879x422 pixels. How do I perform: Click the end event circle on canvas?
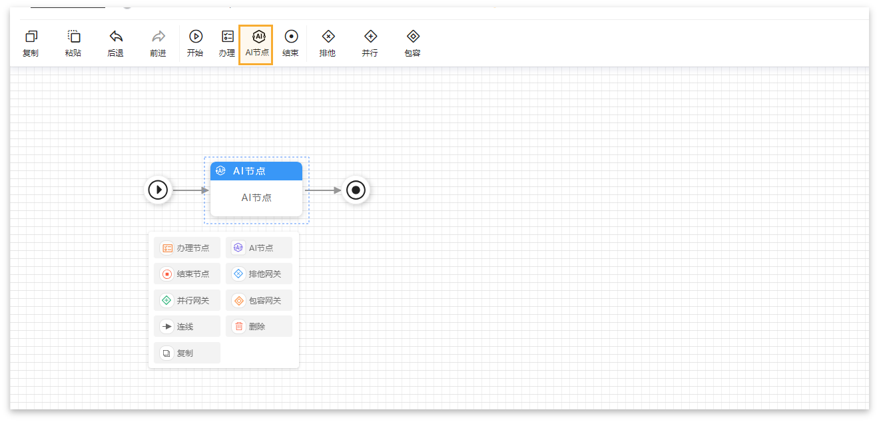click(356, 190)
